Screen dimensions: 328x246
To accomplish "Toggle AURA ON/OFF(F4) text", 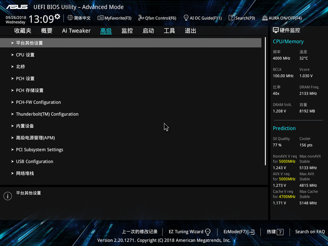I will tap(285, 18).
